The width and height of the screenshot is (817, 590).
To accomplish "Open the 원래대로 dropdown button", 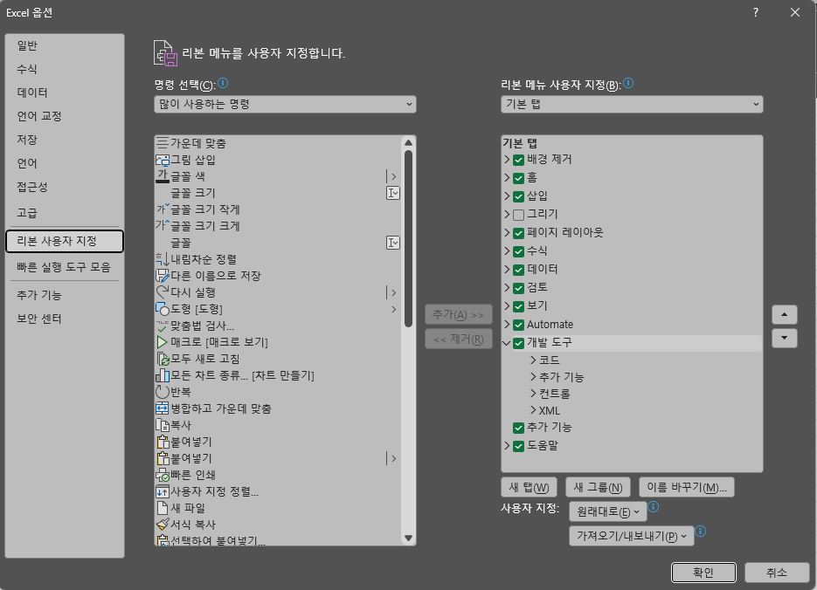I will point(608,511).
